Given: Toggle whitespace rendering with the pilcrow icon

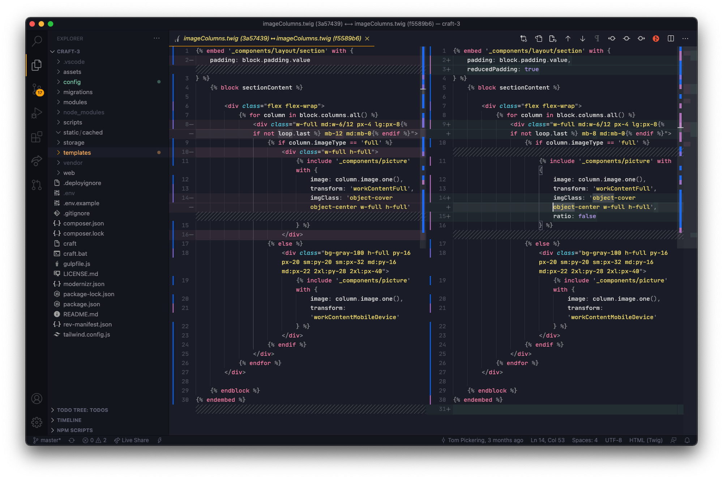Looking at the screenshot, I should click(597, 38).
